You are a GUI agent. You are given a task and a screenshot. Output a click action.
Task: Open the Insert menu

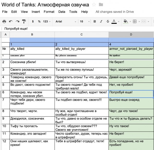36,12
